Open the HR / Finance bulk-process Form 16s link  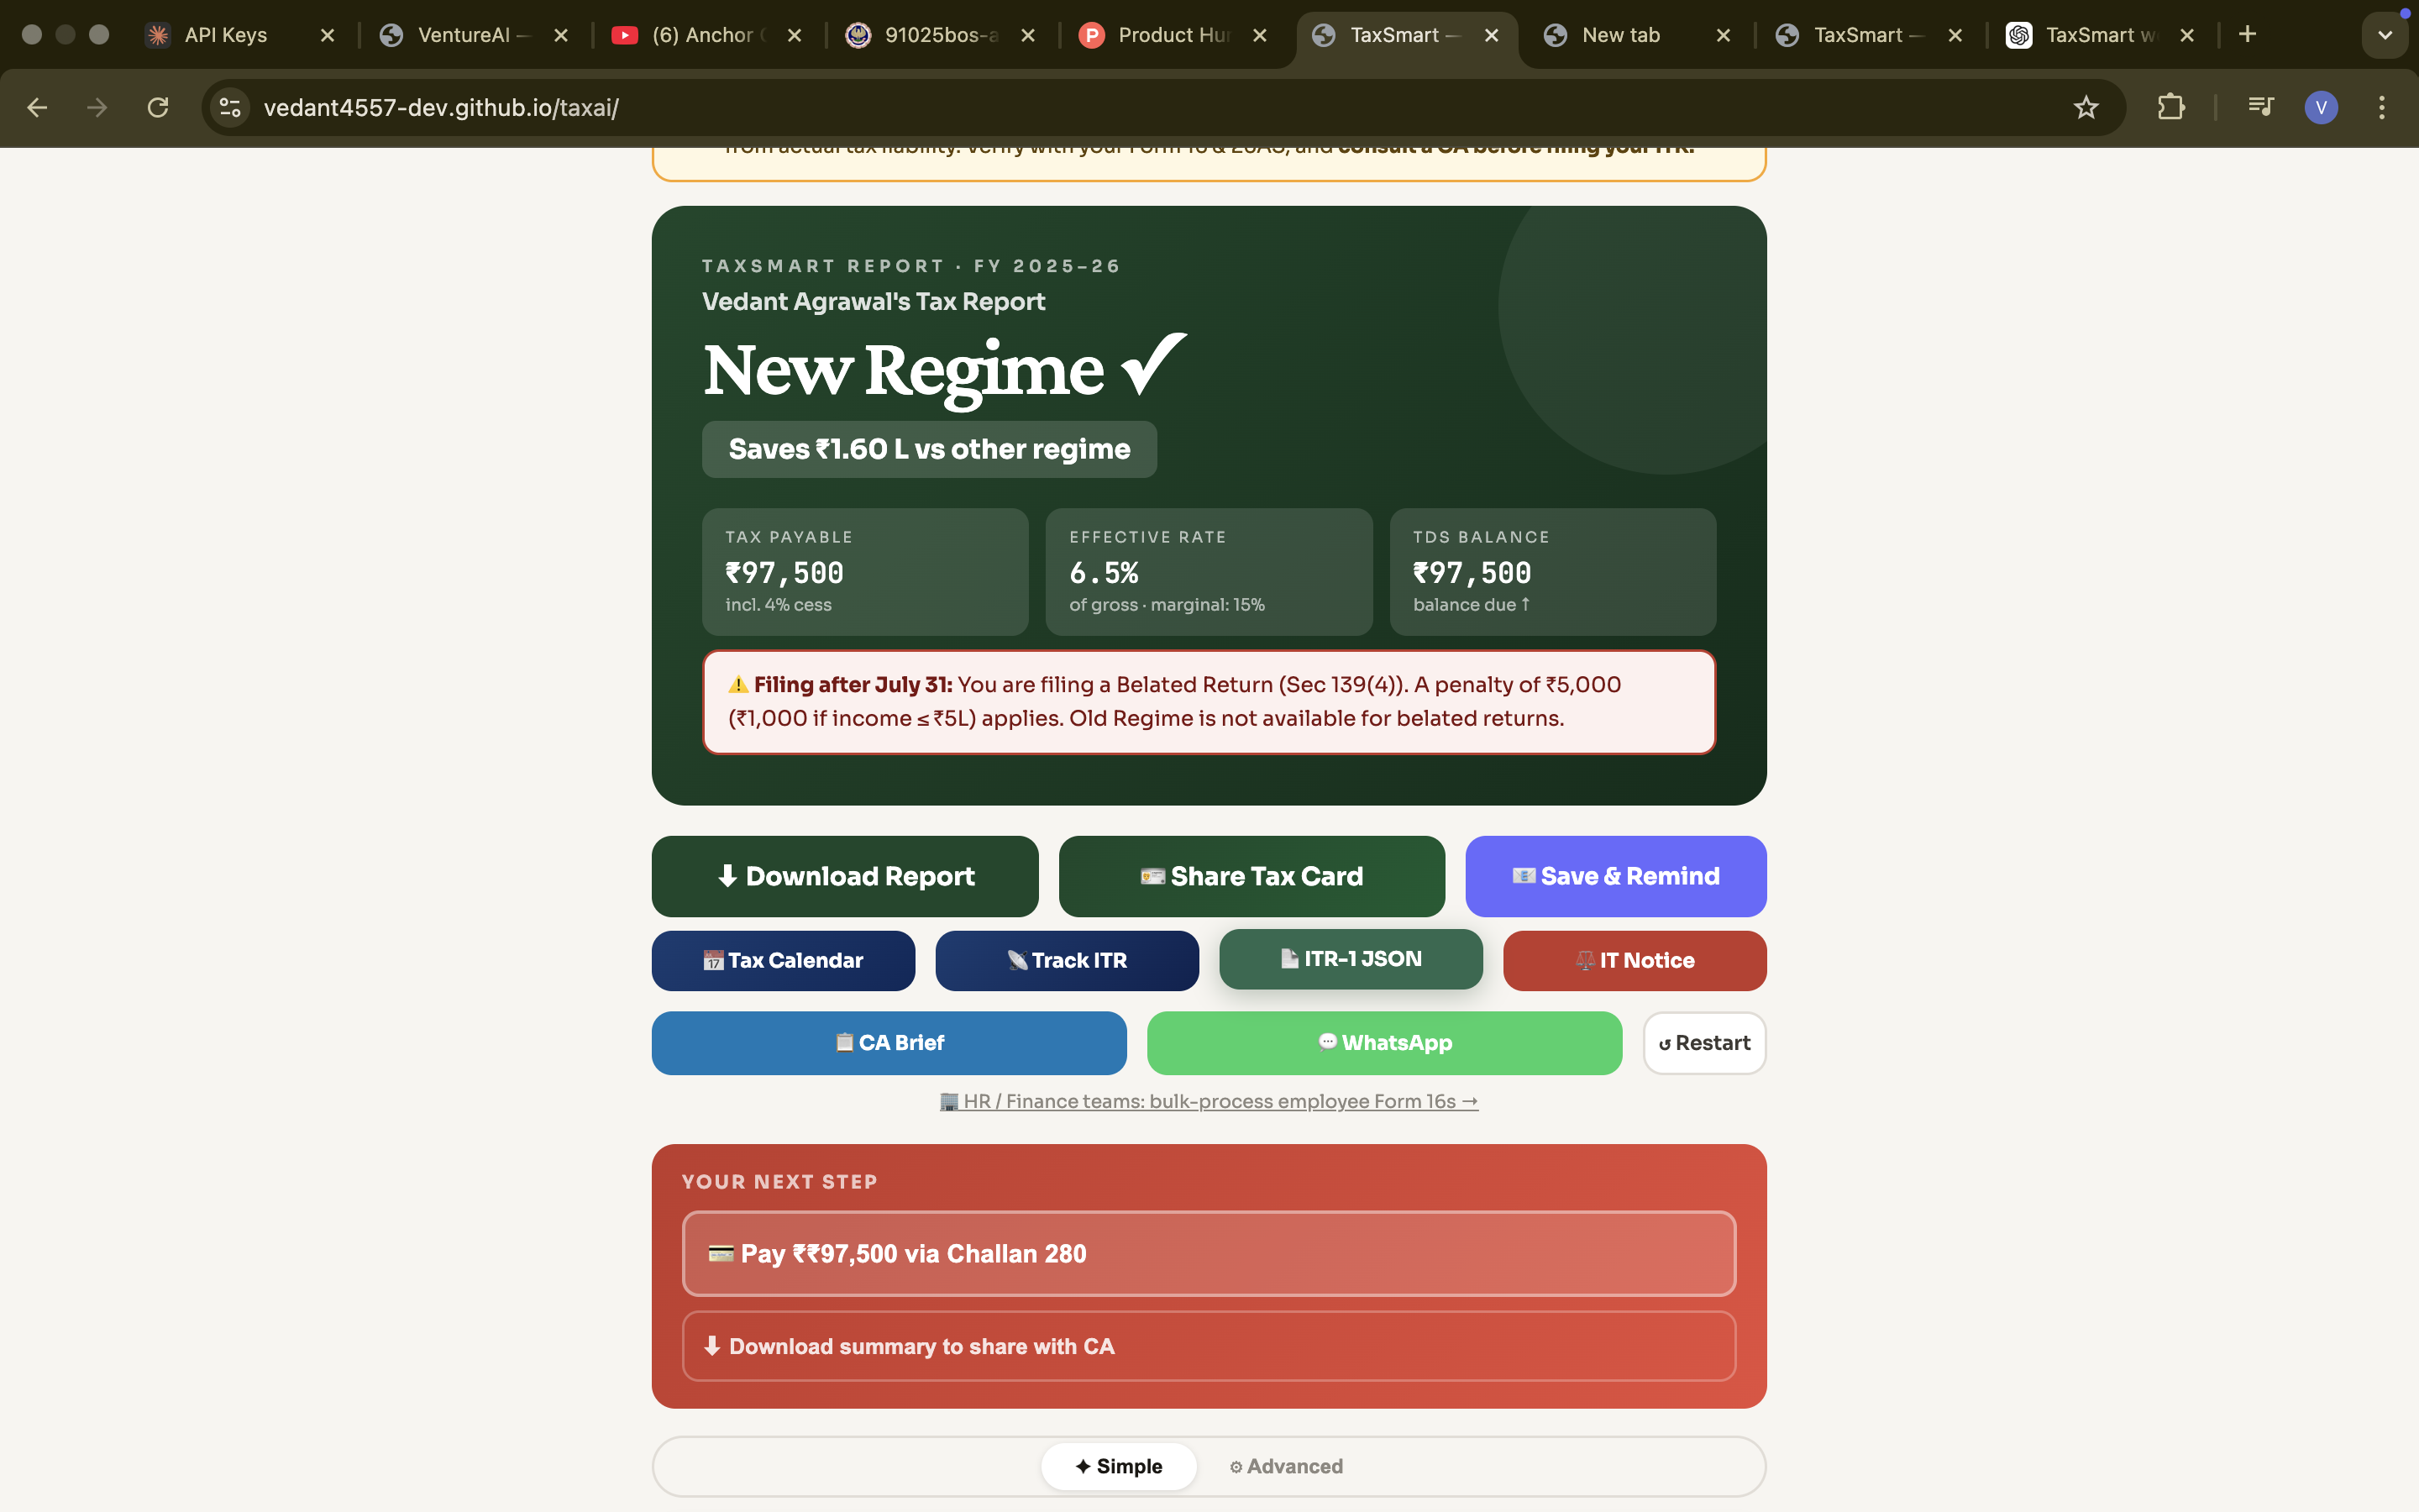pyautogui.click(x=1209, y=1101)
